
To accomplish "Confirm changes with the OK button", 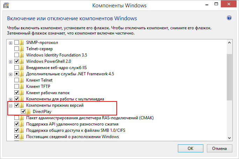I will [x=190, y=148].
